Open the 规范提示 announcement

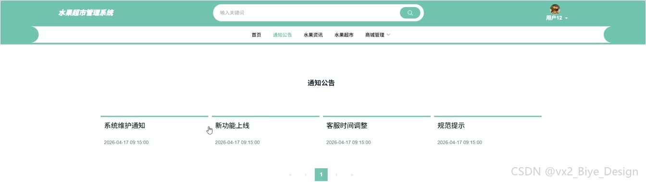[x=451, y=126]
